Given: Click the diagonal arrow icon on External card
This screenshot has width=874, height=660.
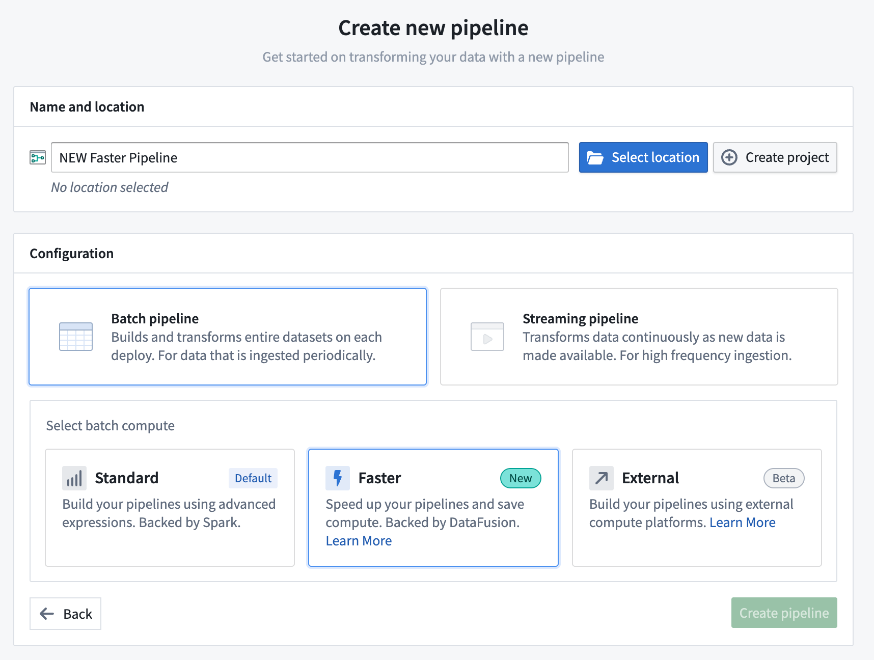Looking at the screenshot, I should pos(601,478).
